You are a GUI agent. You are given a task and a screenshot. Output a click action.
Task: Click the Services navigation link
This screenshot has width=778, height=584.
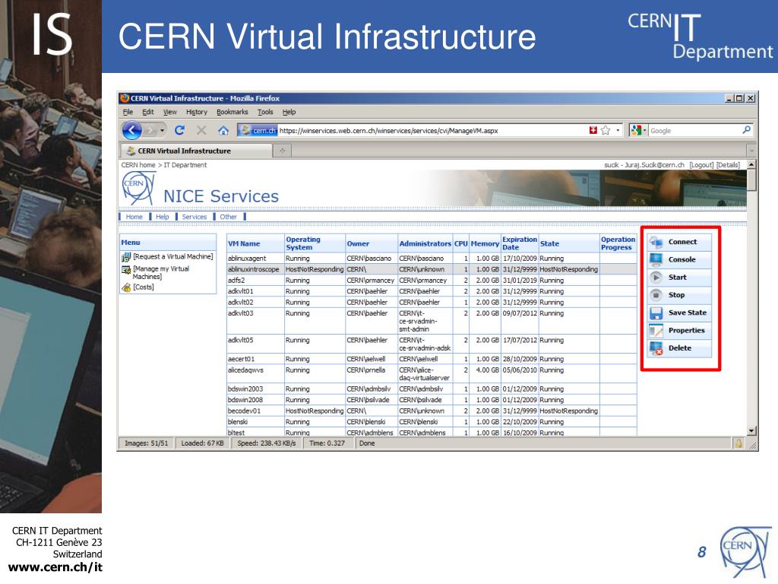click(x=194, y=217)
